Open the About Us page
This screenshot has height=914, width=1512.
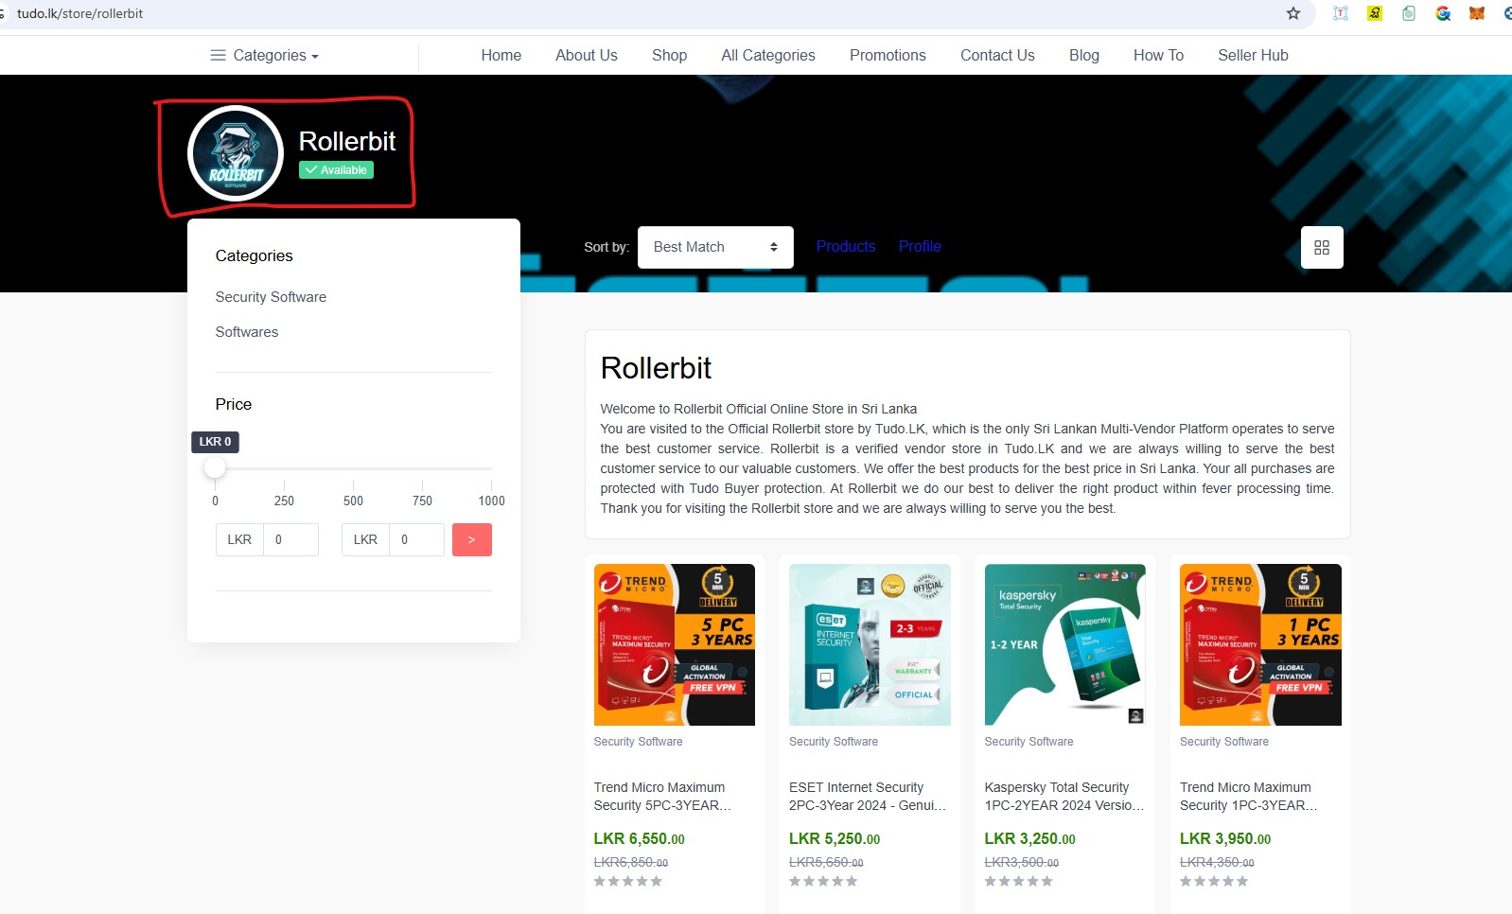click(x=587, y=55)
